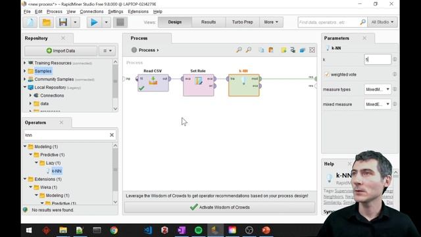The width and height of the screenshot is (421, 237).
Task: Click the Find data, operators search box
Action: click(329, 22)
